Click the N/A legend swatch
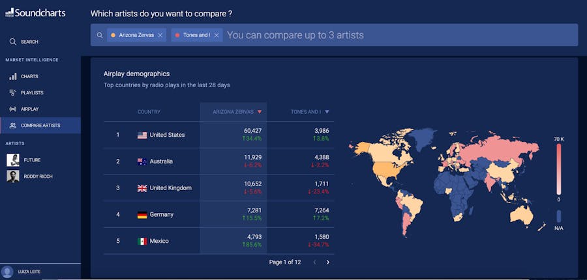 click(559, 216)
